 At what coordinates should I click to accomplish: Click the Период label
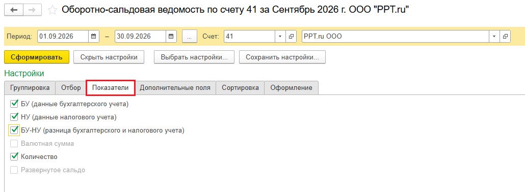click(x=19, y=37)
